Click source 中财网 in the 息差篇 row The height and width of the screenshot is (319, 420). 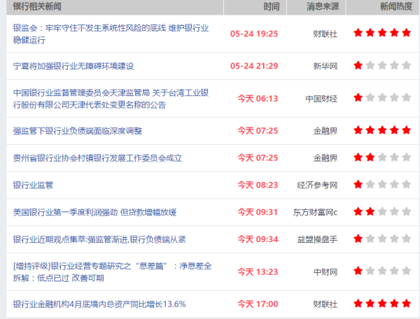(x=325, y=272)
